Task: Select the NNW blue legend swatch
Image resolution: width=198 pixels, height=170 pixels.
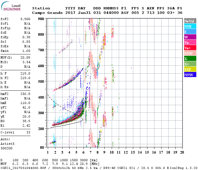Action: pos(189,75)
